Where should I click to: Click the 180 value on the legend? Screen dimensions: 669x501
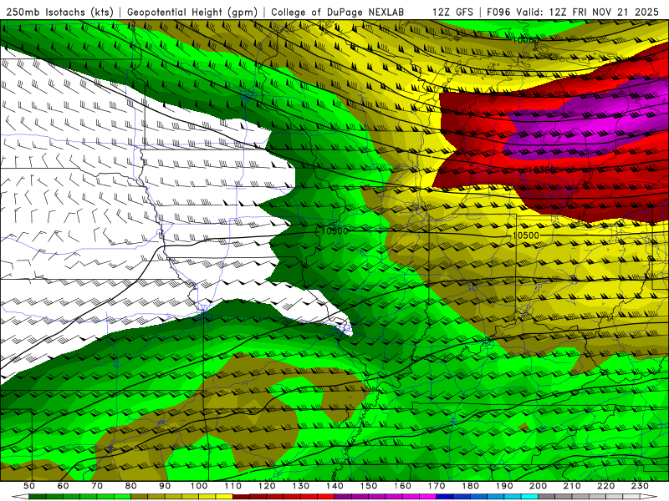coord(470,486)
